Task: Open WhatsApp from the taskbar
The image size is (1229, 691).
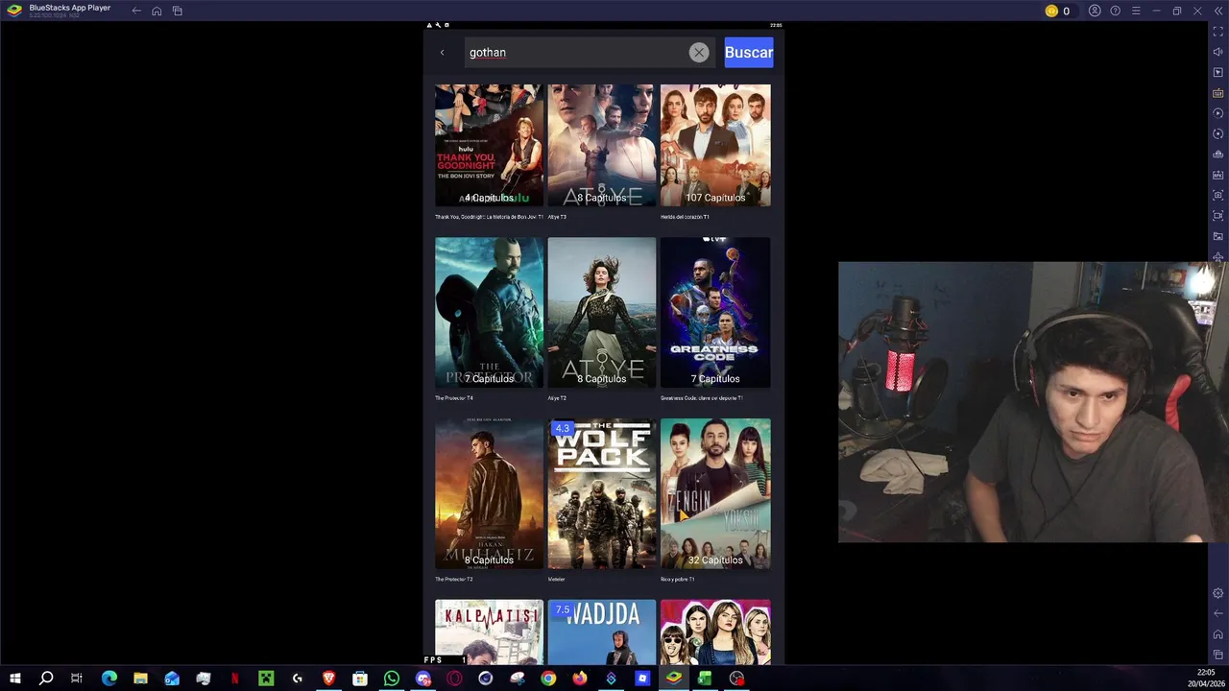Action: [x=391, y=679]
